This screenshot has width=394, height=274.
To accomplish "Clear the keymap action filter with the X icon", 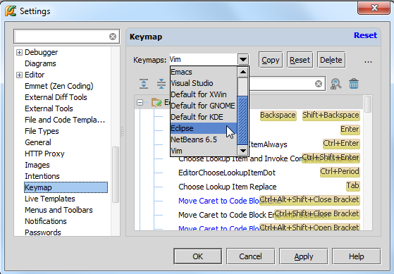I will [x=319, y=84].
